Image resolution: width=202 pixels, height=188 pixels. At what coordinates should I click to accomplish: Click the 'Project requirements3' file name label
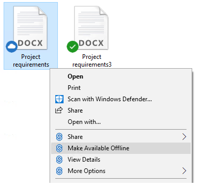92,60
